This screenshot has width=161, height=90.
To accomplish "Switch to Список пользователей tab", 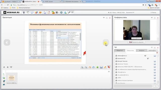I will 131,50.
